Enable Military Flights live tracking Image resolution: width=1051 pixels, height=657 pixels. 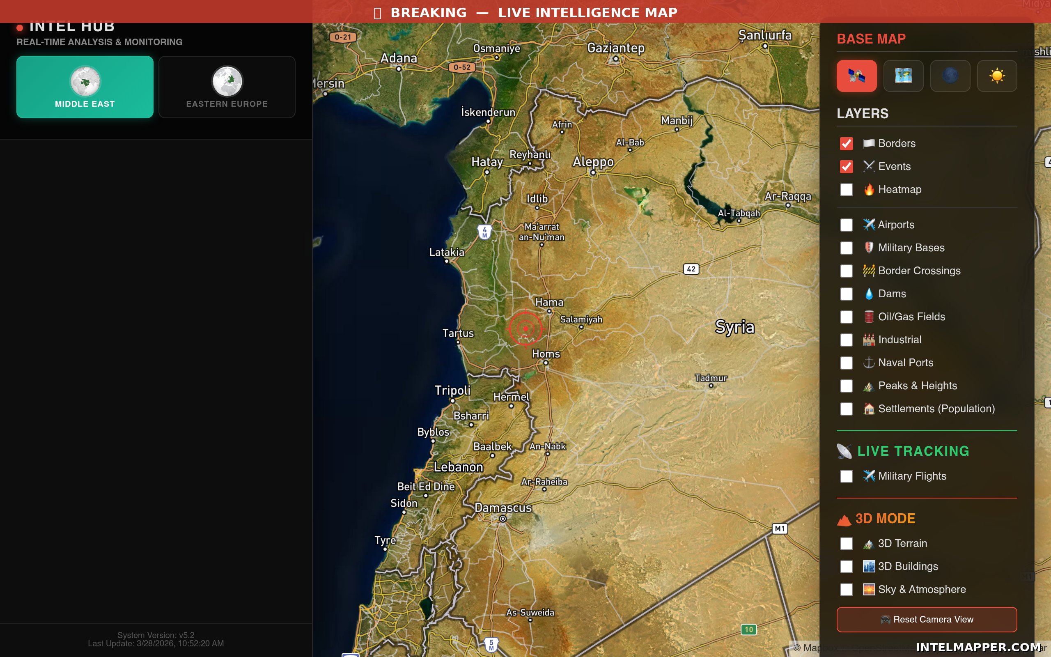[846, 476]
